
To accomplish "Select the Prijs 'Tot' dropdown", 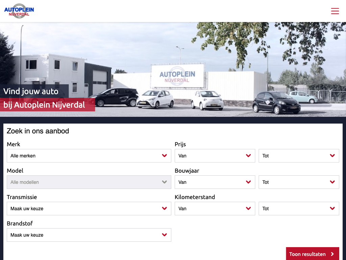I will tap(298, 156).
